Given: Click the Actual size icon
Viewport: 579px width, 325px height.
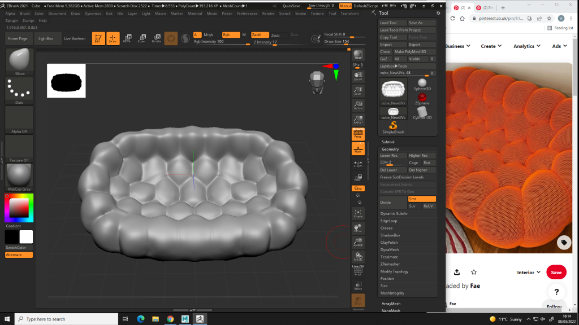Looking at the screenshot, I should pos(358,106).
